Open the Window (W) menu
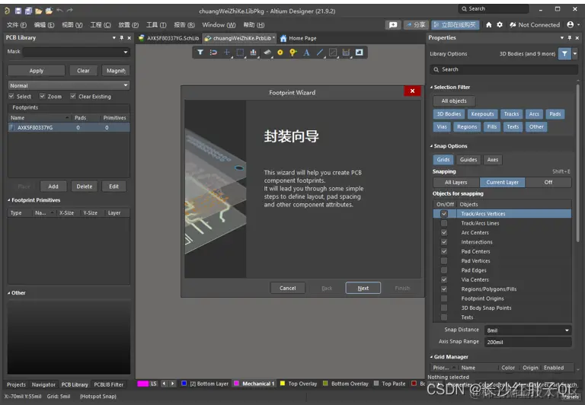 click(x=219, y=25)
